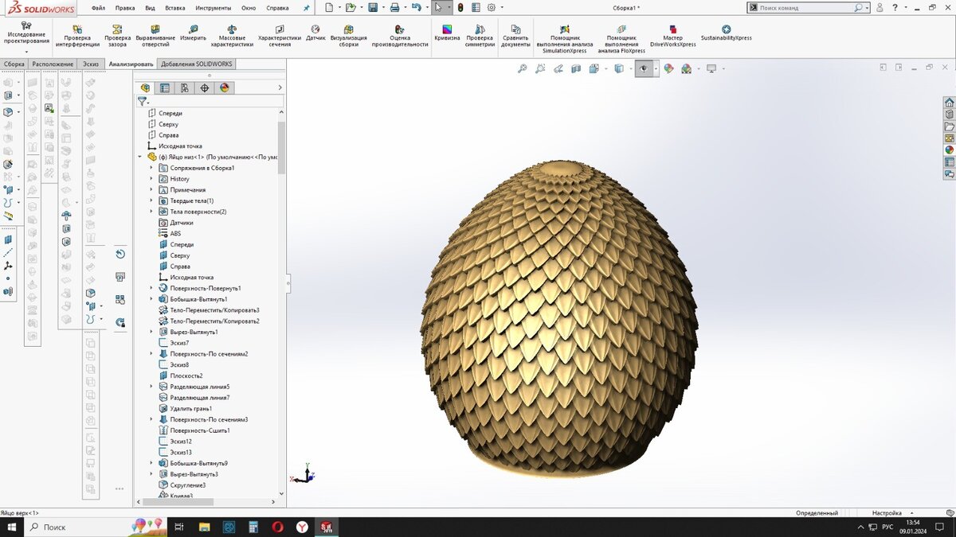The height and width of the screenshot is (537, 956).
Task: Open the Справка menu
Action: (x=277, y=7)
